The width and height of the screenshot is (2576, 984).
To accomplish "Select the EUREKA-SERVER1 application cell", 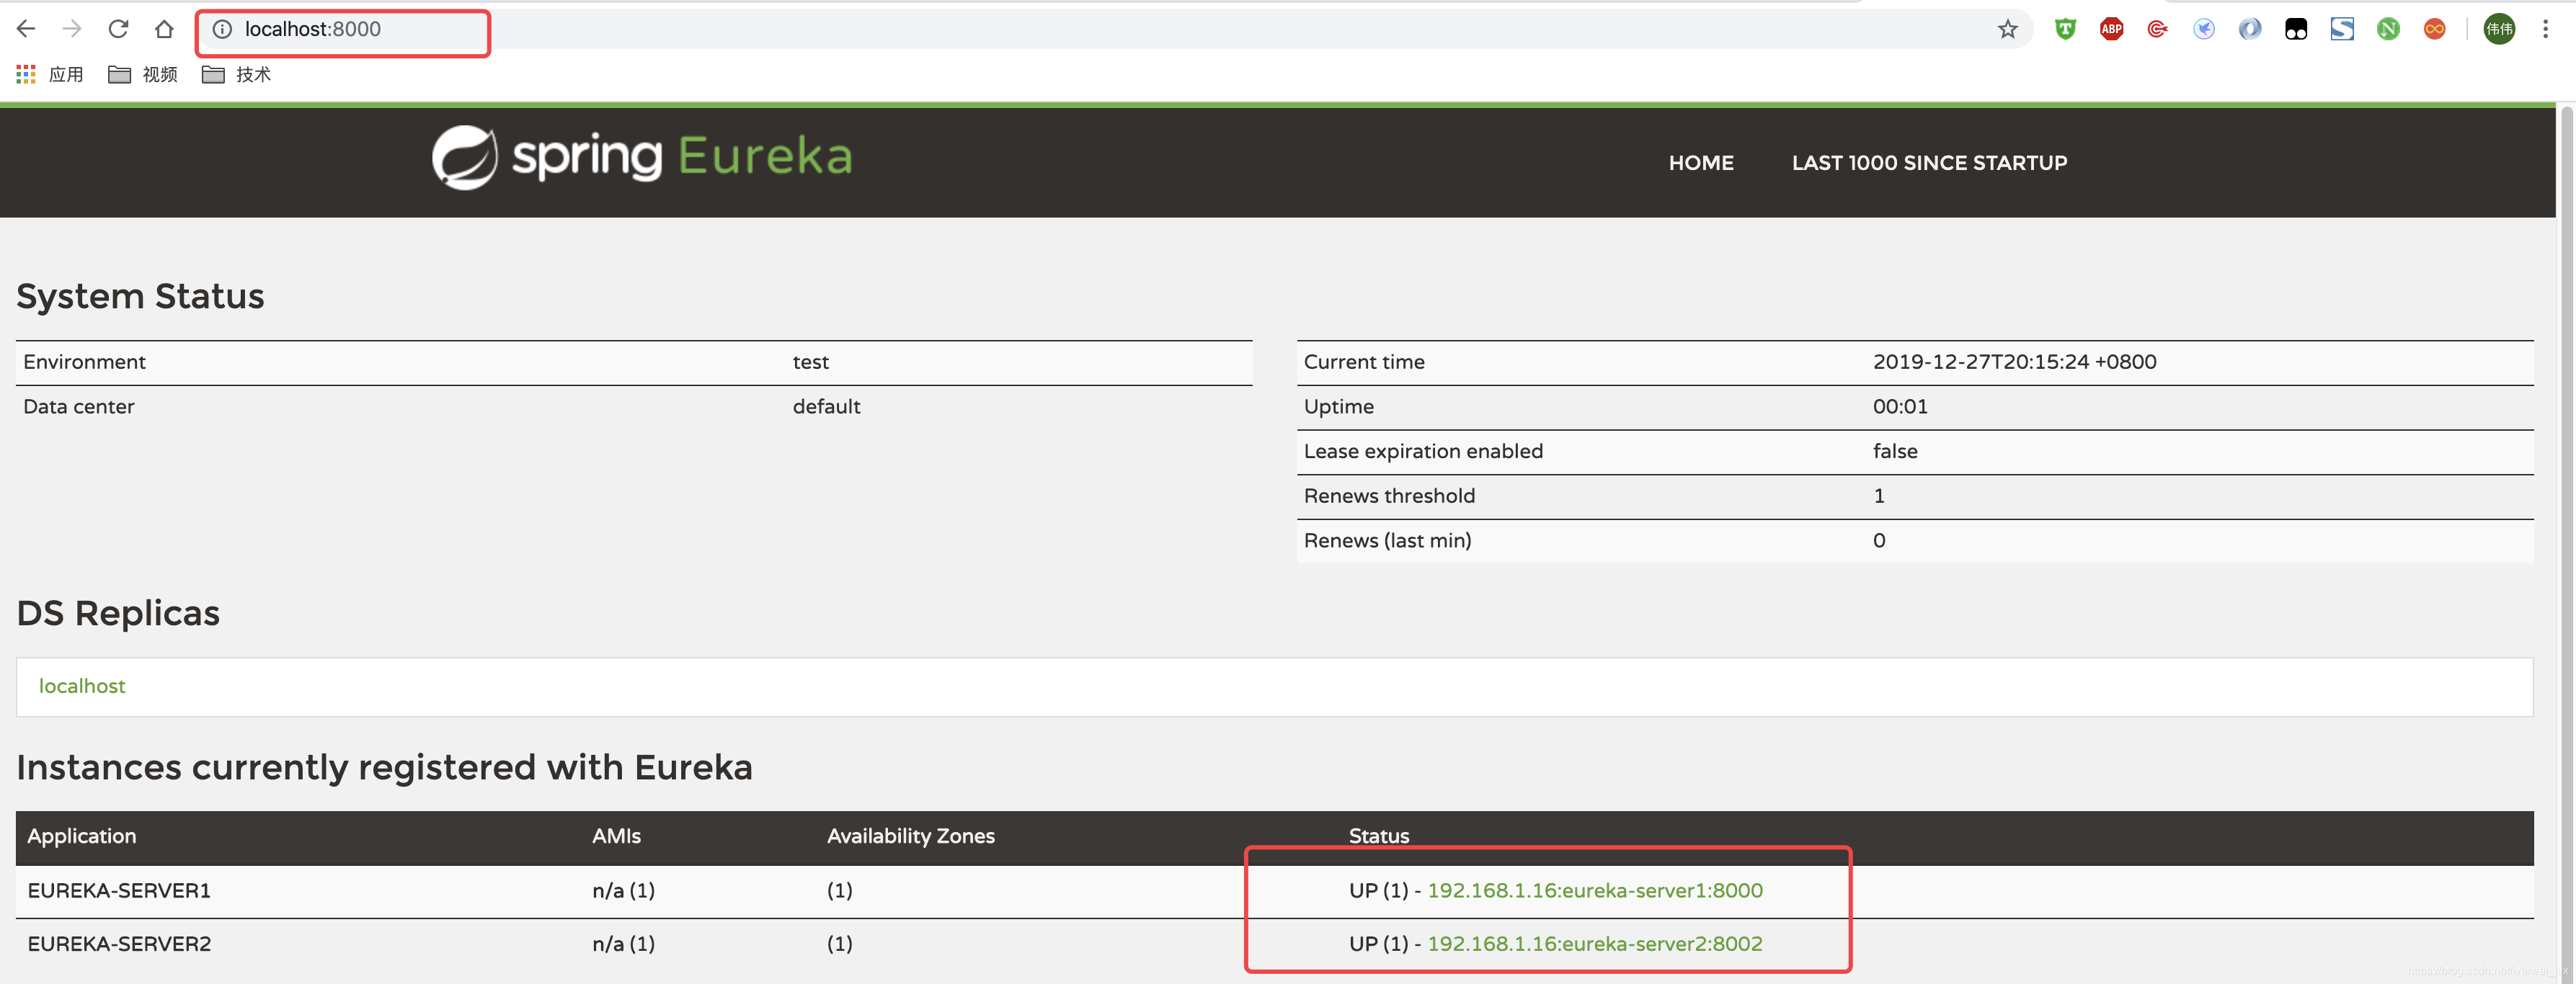I will point(119,890).
